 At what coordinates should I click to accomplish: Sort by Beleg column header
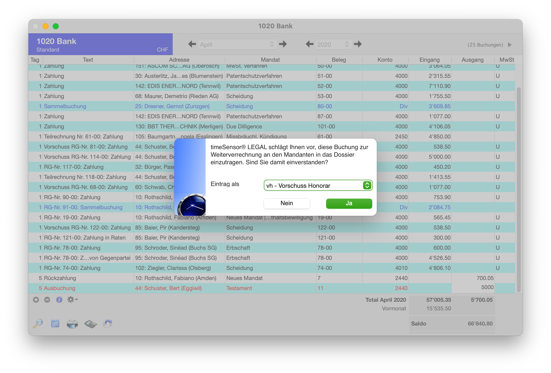339,60
